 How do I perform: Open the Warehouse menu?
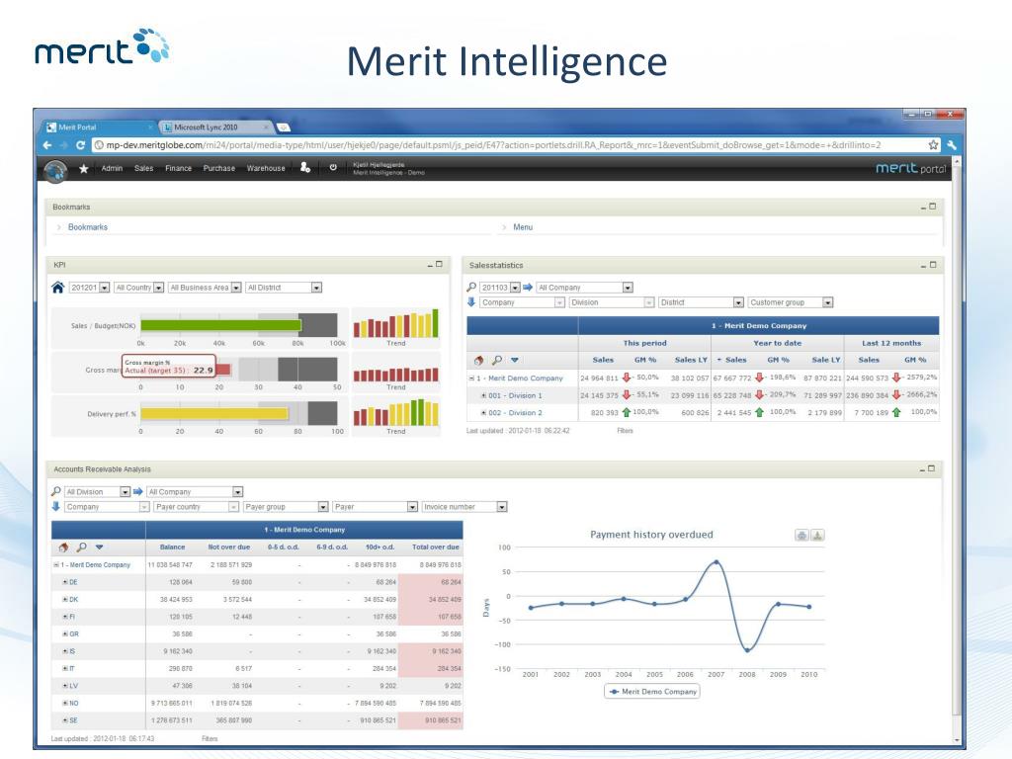(266, 168)
